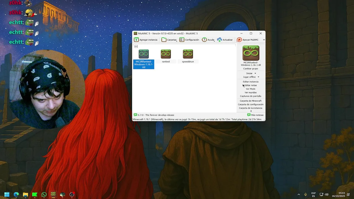Open Microsoft Edge from the taskbar
Screen dimensions: 354x199
tap(16, 194)
